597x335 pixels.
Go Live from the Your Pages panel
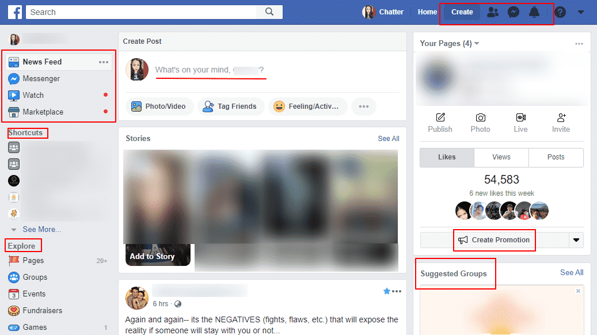click(x=520, y=123)
